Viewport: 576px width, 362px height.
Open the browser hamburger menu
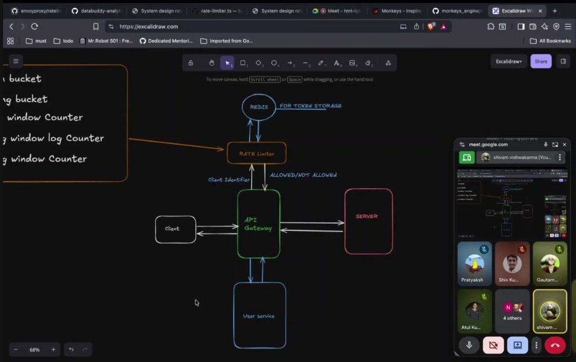[x=568, y=26]
